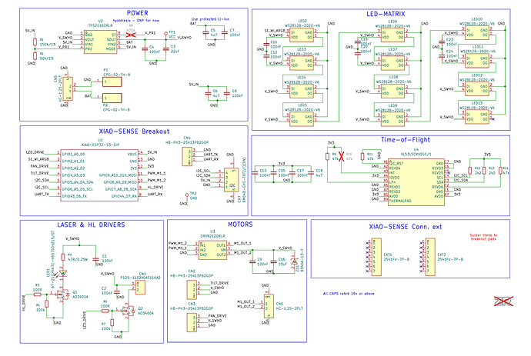Select the CN2 TILT_DRIVE header symbol
Screen dimensions: 531x356
point(192,290)
